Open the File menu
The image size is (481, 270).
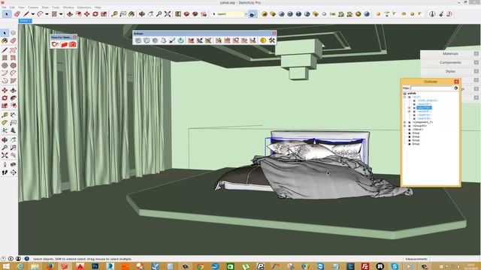pyautogui.click(x=4, y=7)
